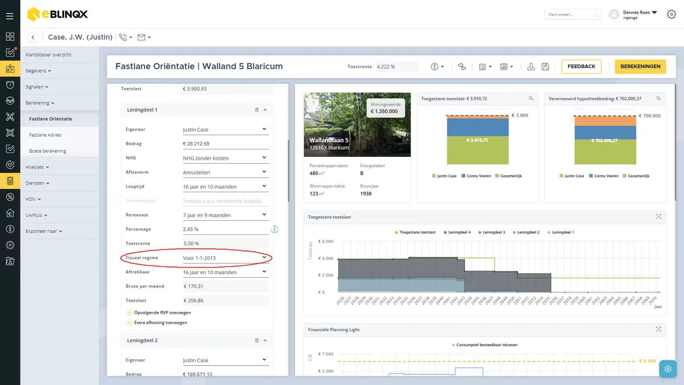The image size is (684, 385).
Task: Open the NHG dropdown showing 'NHG zonder kosten'
Action: [225, 158]
